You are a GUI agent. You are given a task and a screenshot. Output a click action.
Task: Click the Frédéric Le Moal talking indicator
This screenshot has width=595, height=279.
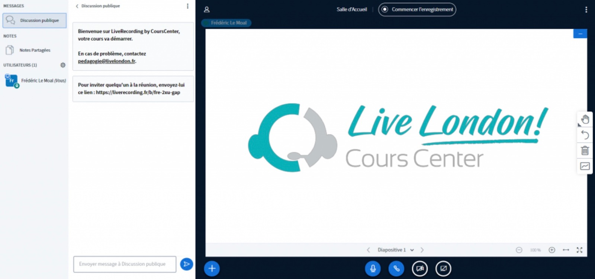[226, 23]
